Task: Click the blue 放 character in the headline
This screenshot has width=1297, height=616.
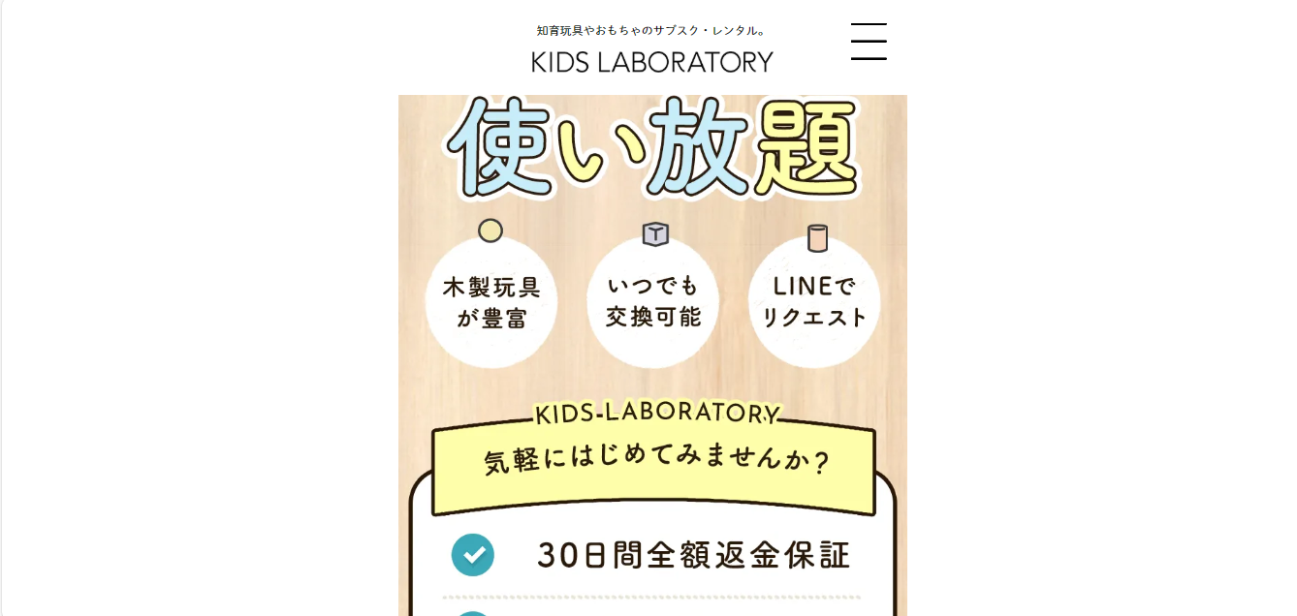Action: click(700, 147)
